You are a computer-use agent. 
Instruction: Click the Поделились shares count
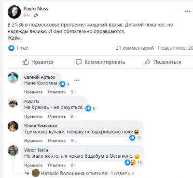click(175, 48)
